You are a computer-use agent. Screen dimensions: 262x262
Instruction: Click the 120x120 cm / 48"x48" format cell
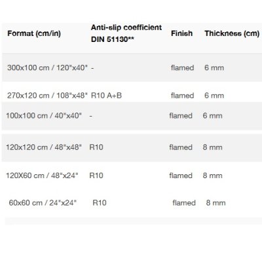[44, 147]
